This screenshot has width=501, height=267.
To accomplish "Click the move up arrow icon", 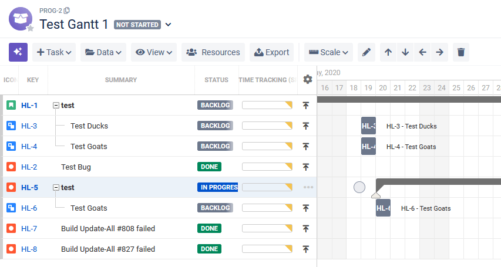I will click(x=388, y=52).
